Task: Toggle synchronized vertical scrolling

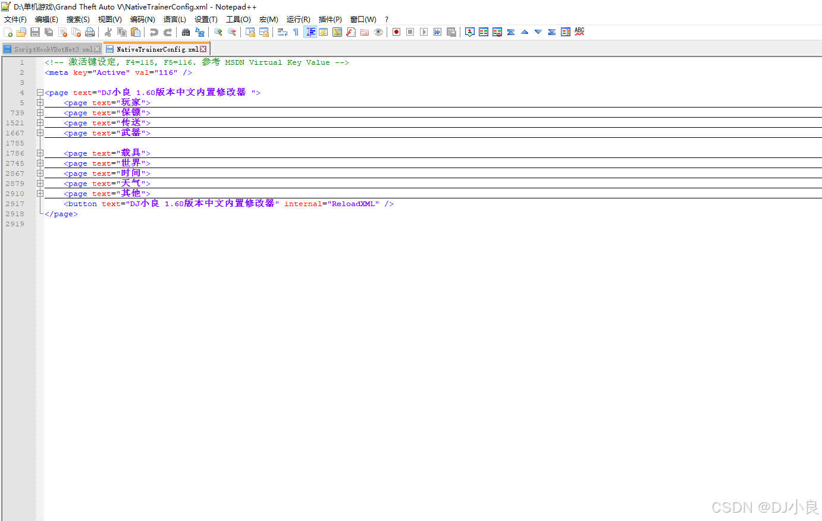Action: click(250, 32)
